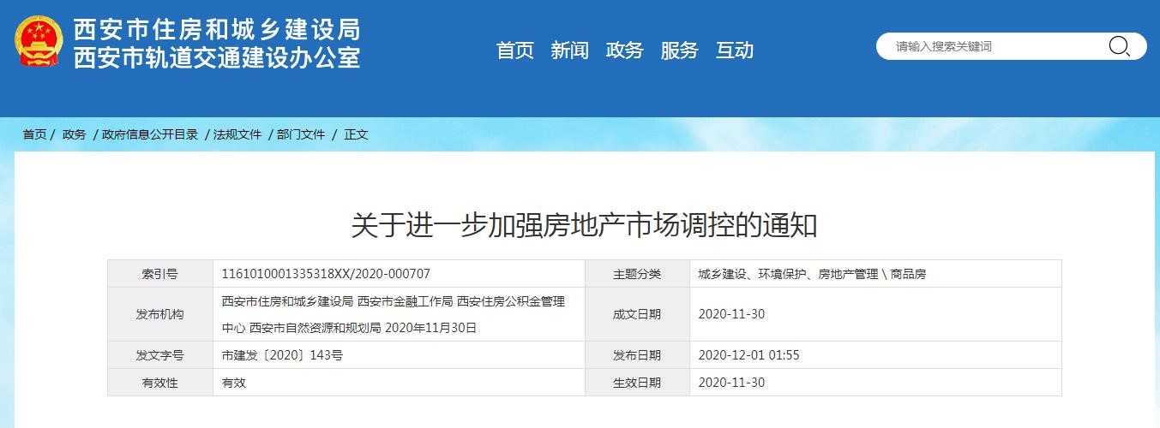Viewport: 1160px width, 428px height.
Task: Select index number 11610100013353​18XX/2020-000707
Action: tap(326, 274)
